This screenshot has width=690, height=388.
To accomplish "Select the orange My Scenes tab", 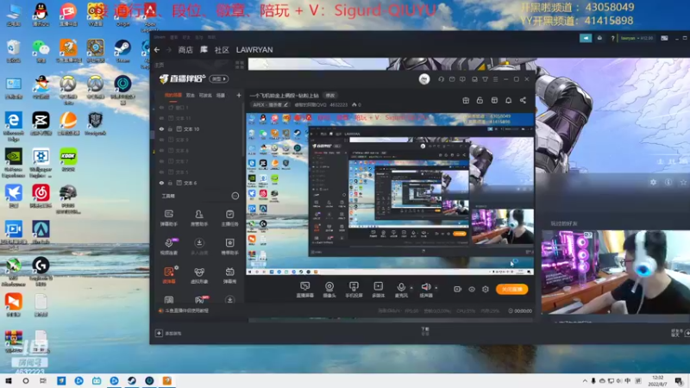I will point(173,96).
